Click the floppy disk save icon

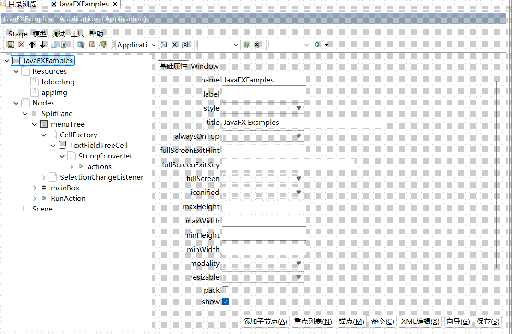click(x=11, y=45)
